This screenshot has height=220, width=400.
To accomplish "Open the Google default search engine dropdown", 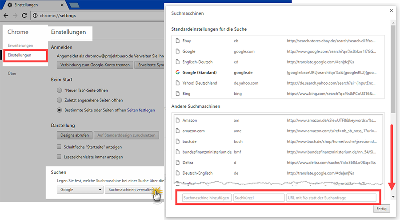I will pyautogui.click(x=80, y=190).
